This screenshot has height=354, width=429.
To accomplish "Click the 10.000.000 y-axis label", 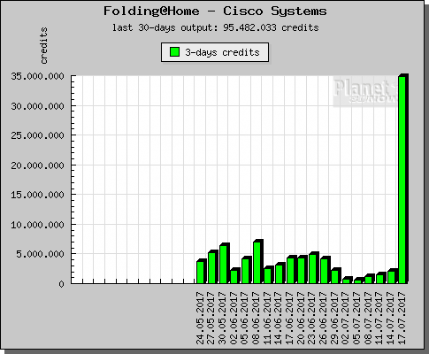I will [x=37, y=225].
